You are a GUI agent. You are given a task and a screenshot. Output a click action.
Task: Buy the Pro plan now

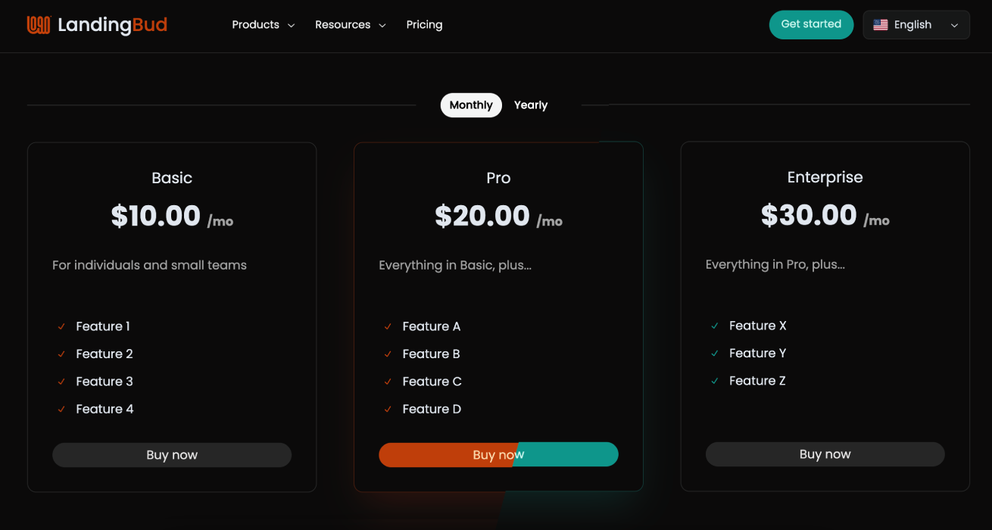click(x=498, y=454)
